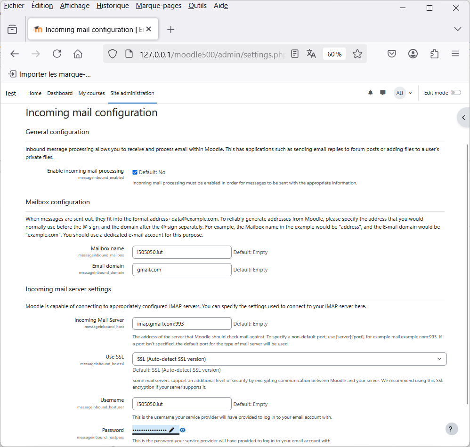This screenshot has height=447, width=470.
Task: Click Importer les marque-pages bookmark item
Action: click(x=49, y=74)
